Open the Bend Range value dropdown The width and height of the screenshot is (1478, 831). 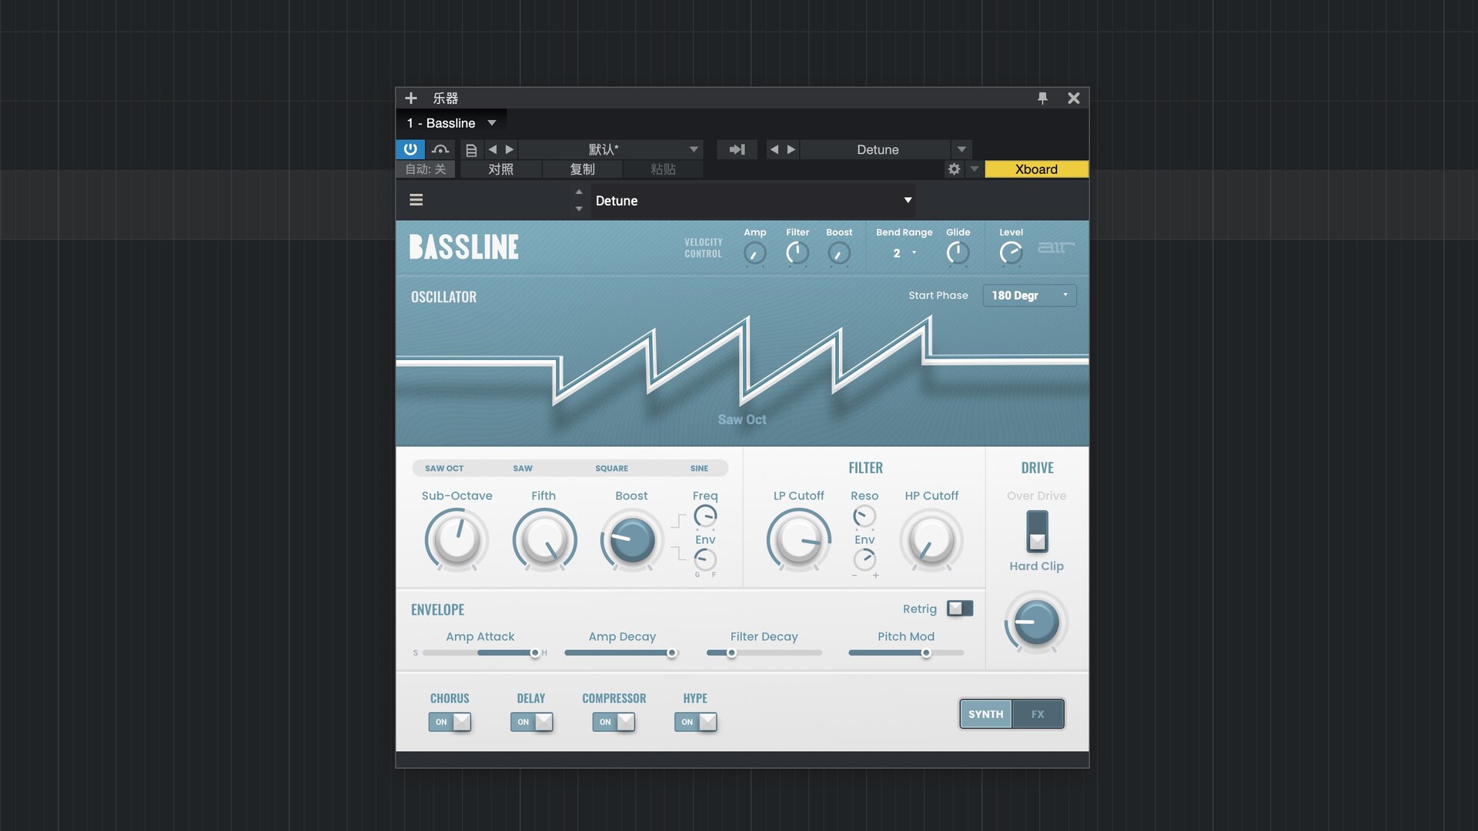pyautogui.click(x=904, y=253)
